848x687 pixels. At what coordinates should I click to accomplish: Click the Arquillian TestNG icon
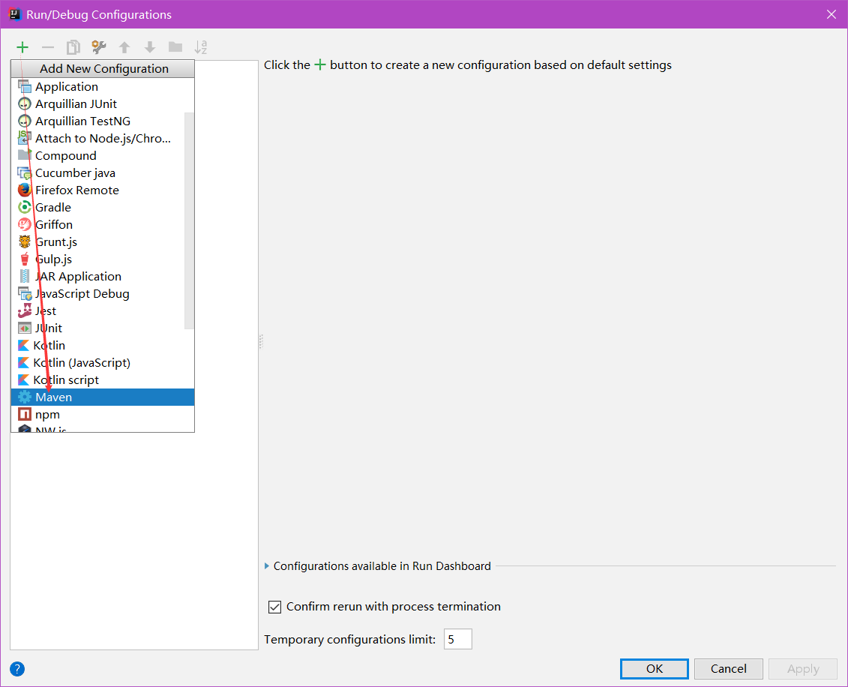point(24,121)
